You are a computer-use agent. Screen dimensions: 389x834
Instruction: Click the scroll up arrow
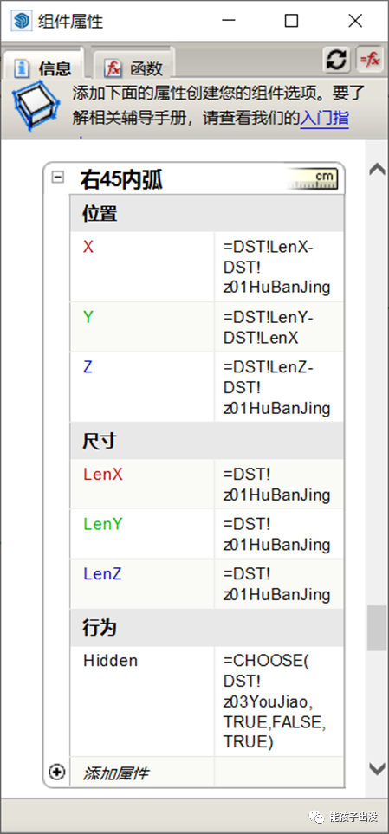coord(377,169)
